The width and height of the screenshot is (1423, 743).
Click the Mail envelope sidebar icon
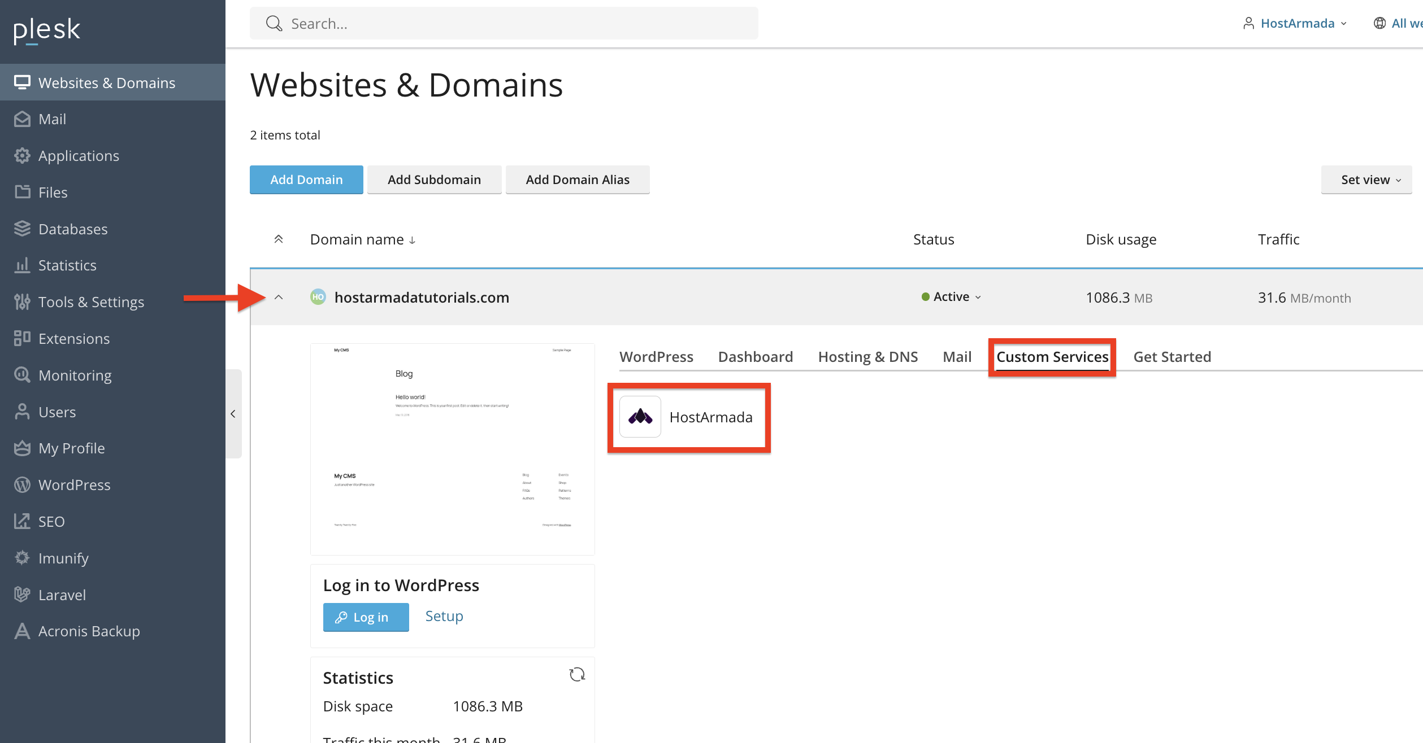point(22,119)
